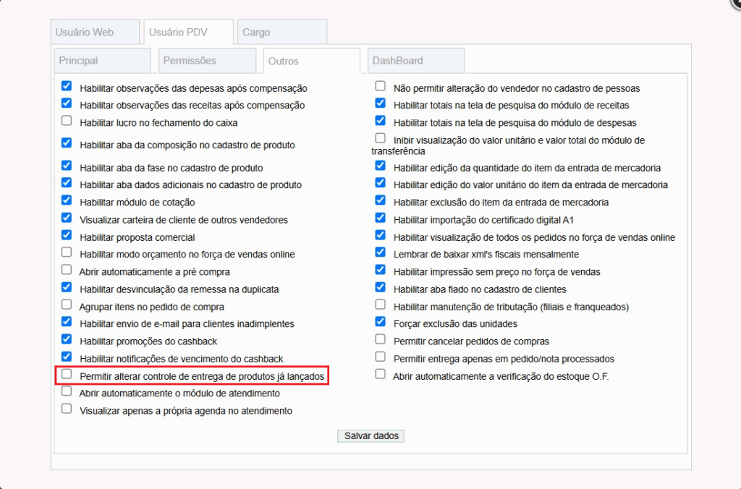Uncheck Habilitar aba dados adicionais checkbox

pos(67,182)
